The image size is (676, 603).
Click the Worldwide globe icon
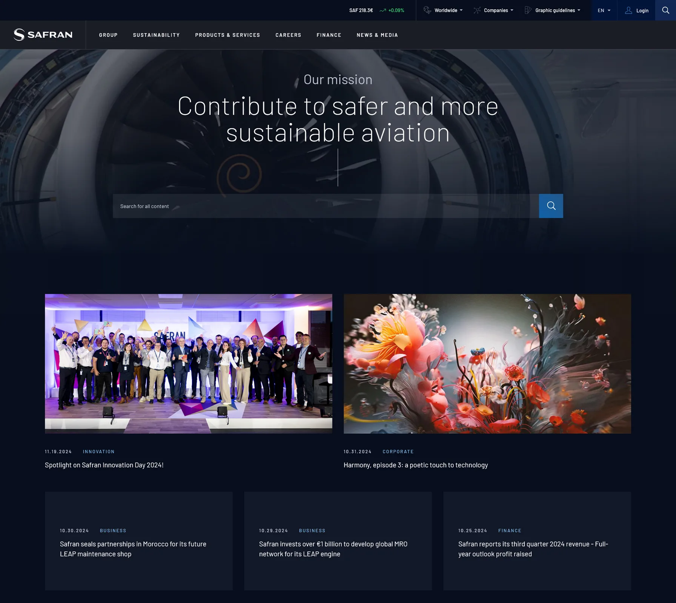coord(427,10)
